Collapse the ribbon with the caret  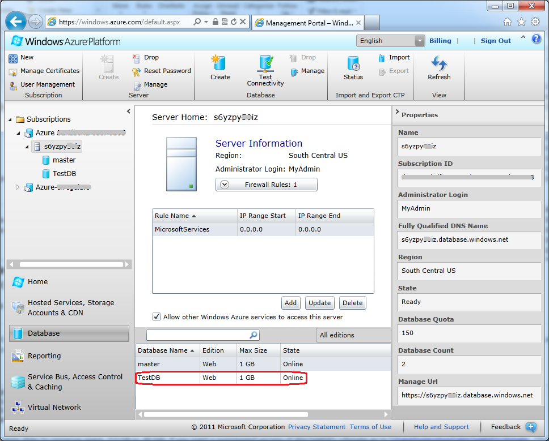(x=523, y=37)
